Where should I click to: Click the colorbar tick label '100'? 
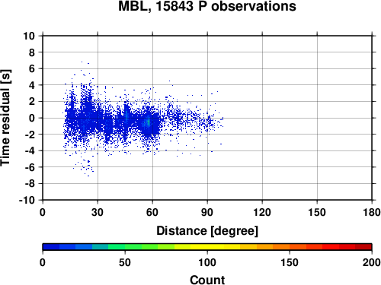coord(207,262)
